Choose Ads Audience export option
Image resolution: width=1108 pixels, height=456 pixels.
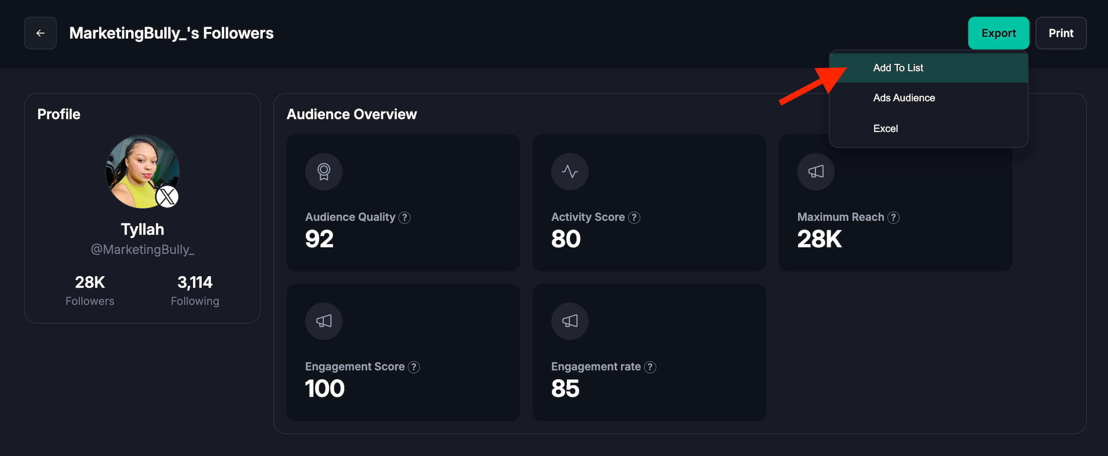coord(904,98)
